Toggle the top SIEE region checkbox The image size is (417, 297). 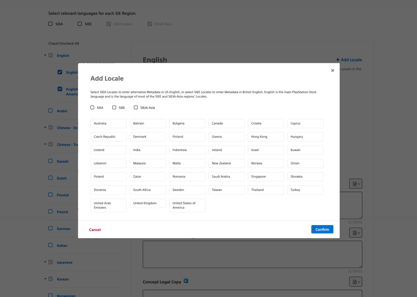(80, 24)
